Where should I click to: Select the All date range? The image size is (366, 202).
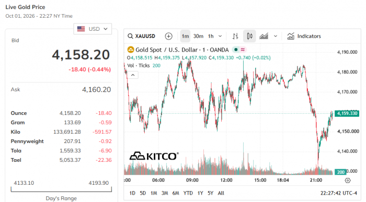(x=221, y=193)
